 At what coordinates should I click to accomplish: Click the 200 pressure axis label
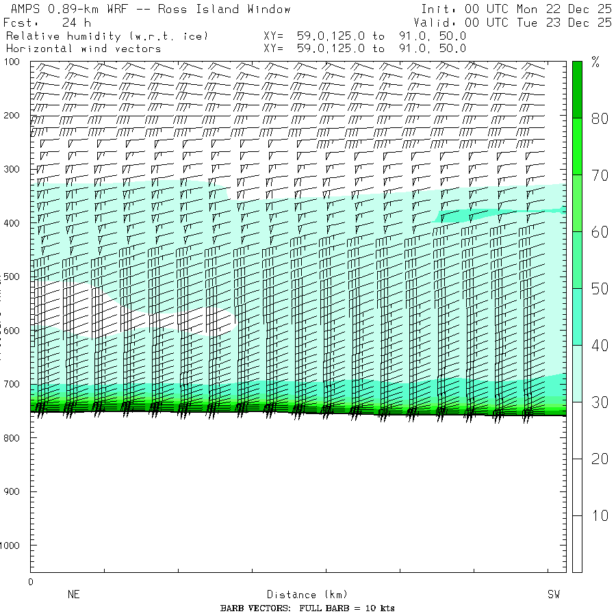tap(12, 116)
